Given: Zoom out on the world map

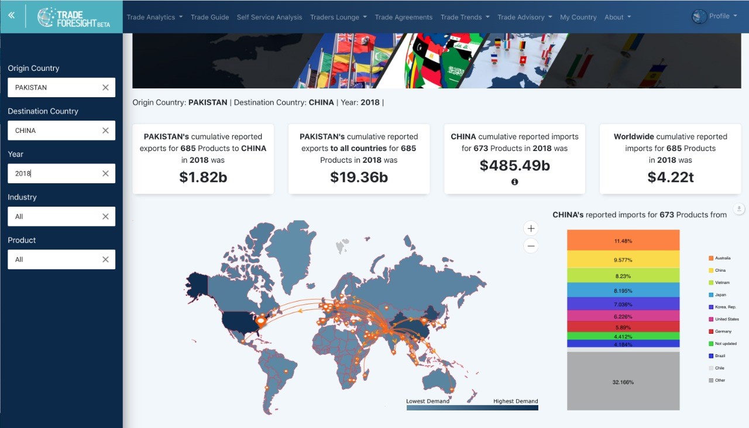Looking at the screenshot, I should [531, 246].
